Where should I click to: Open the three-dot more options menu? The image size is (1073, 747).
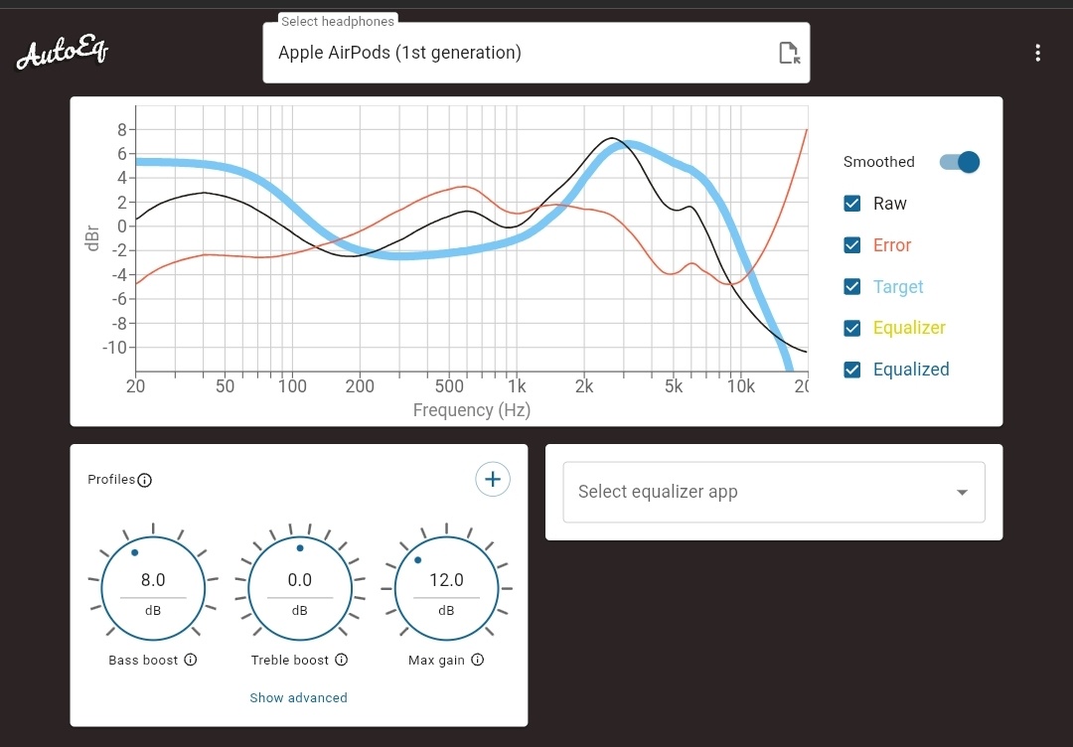click(1037, 53)
